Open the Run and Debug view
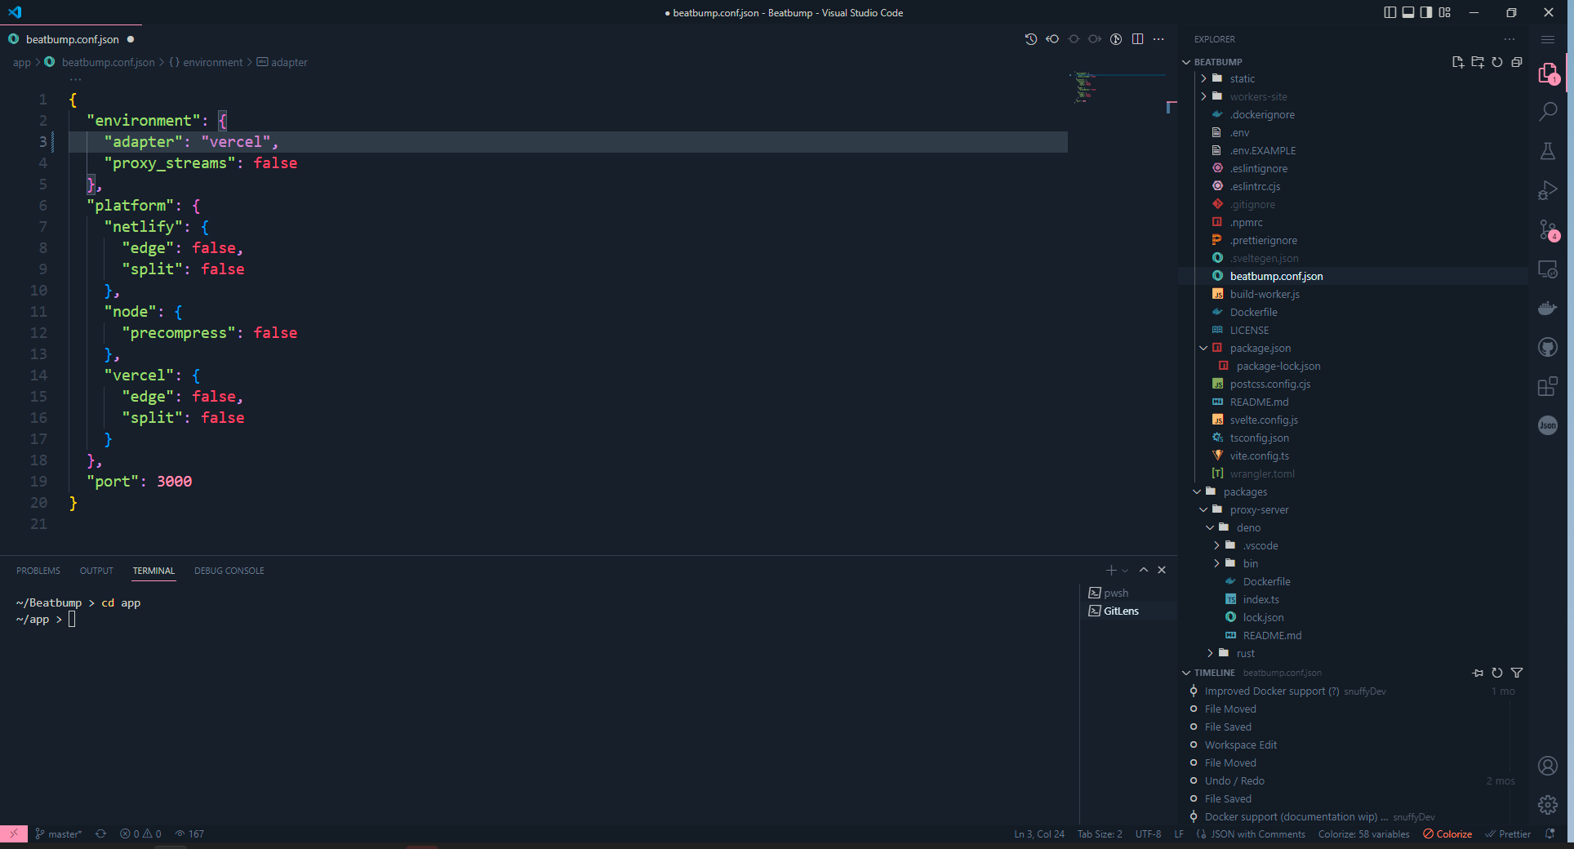 1548,190
